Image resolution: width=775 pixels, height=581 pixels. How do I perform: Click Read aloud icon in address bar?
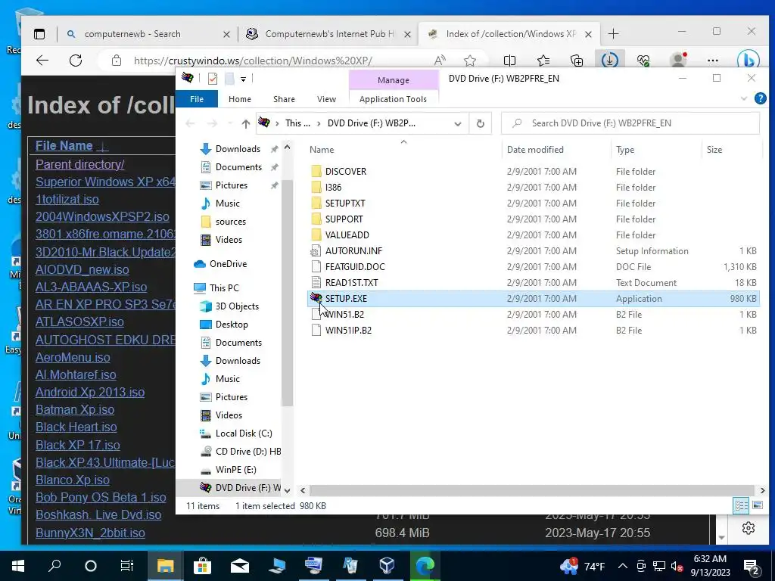[x=440, y=61]
